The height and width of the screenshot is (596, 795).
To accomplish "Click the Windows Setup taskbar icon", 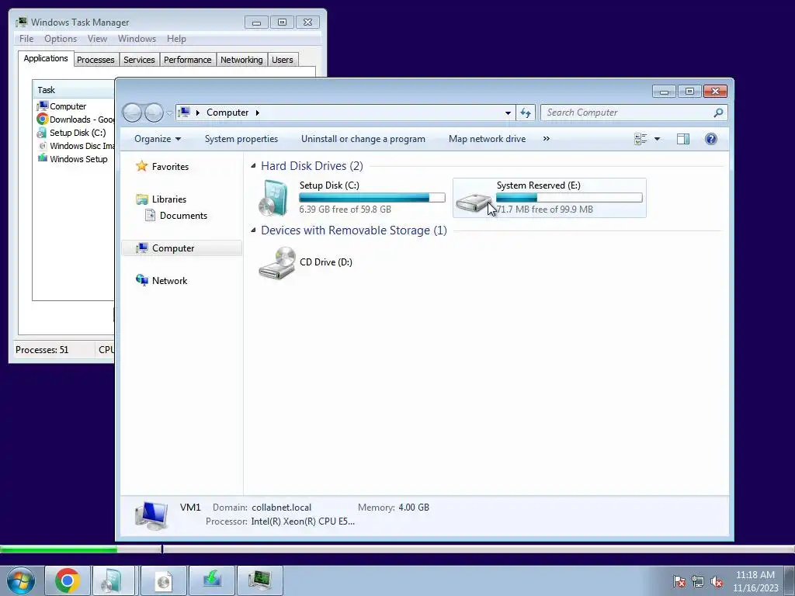I will coord(211,580).
